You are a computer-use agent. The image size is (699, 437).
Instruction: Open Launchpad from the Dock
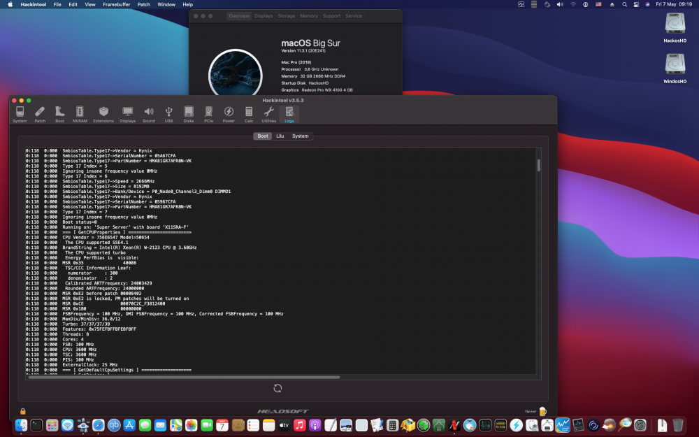pos(52,425)
